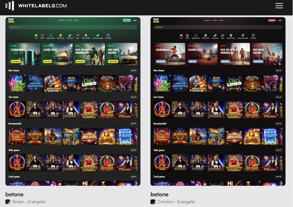
Task: Click Register button in Green template
Action: coord(127,20)
